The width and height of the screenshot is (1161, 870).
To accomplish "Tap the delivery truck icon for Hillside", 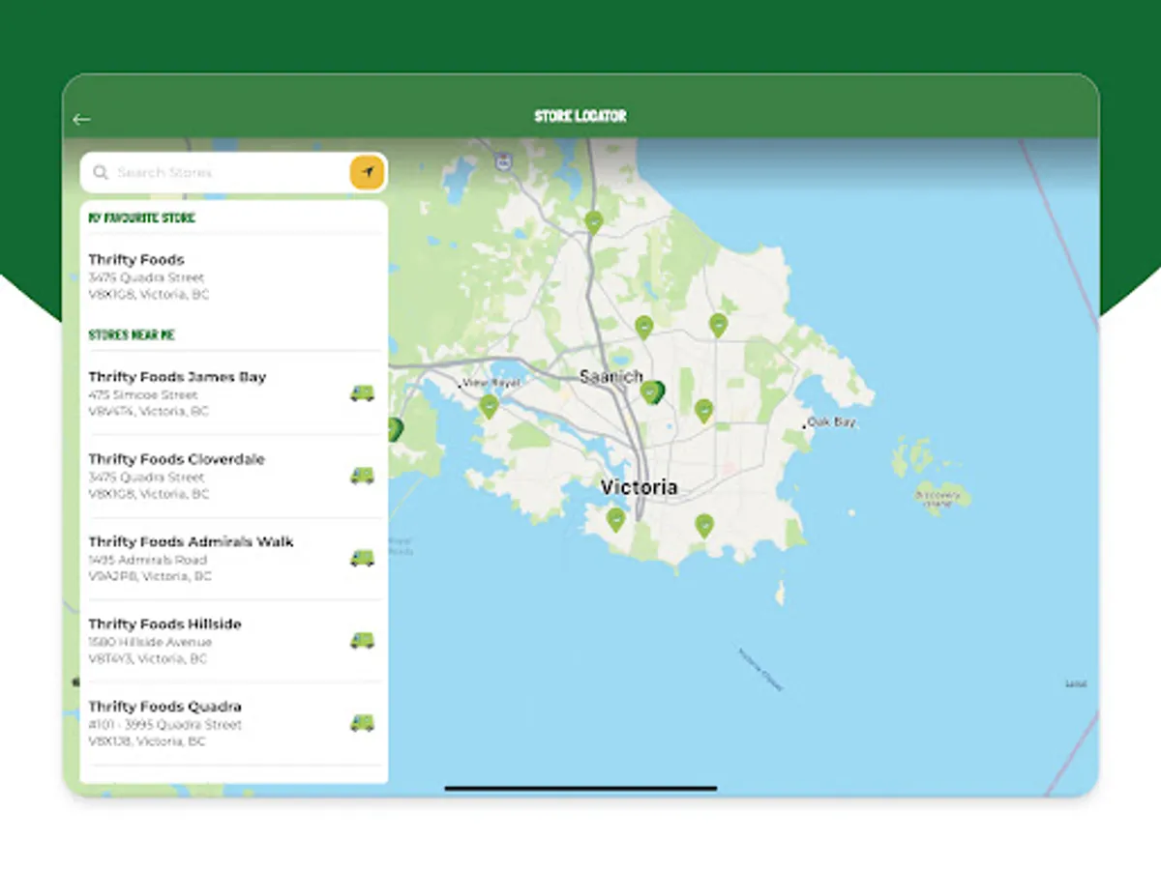I will [362, 640].
